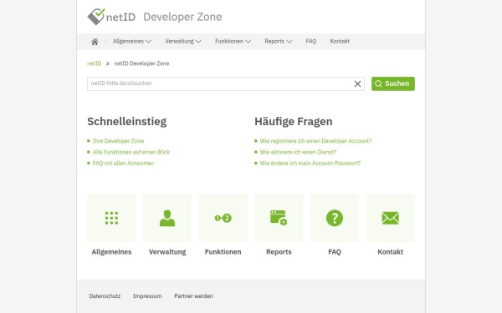The image size is (502, 313).
Task: Click the Kontakt label under tile
Action: click(390, 252)
